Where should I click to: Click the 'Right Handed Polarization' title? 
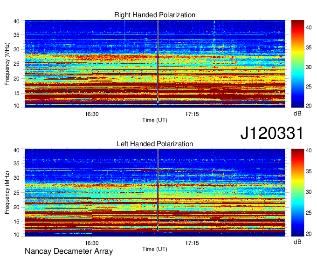point(155,15)
